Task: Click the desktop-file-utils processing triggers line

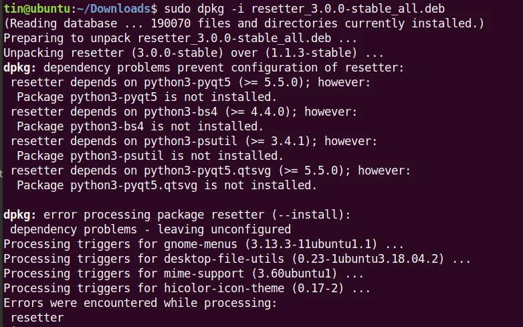Action: [237, 259]
